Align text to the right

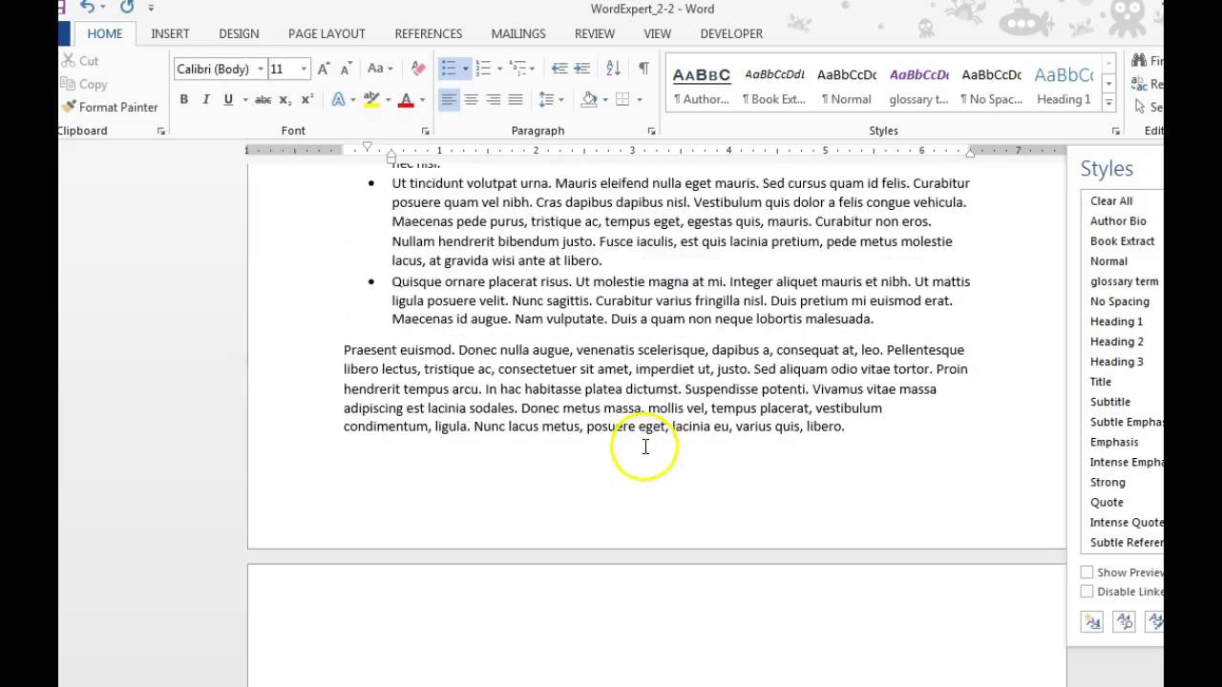493,99
